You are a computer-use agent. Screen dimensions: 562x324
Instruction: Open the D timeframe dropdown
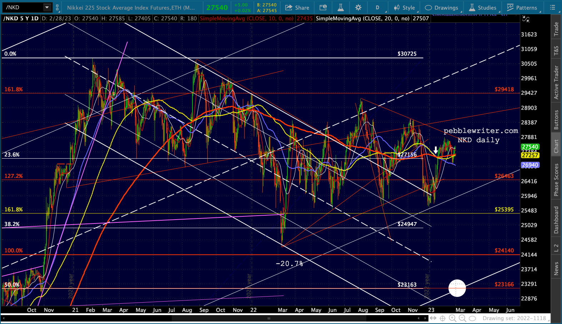[378, 7]
